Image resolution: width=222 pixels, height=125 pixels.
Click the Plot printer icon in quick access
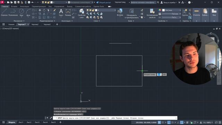click(x=29, y=2)
